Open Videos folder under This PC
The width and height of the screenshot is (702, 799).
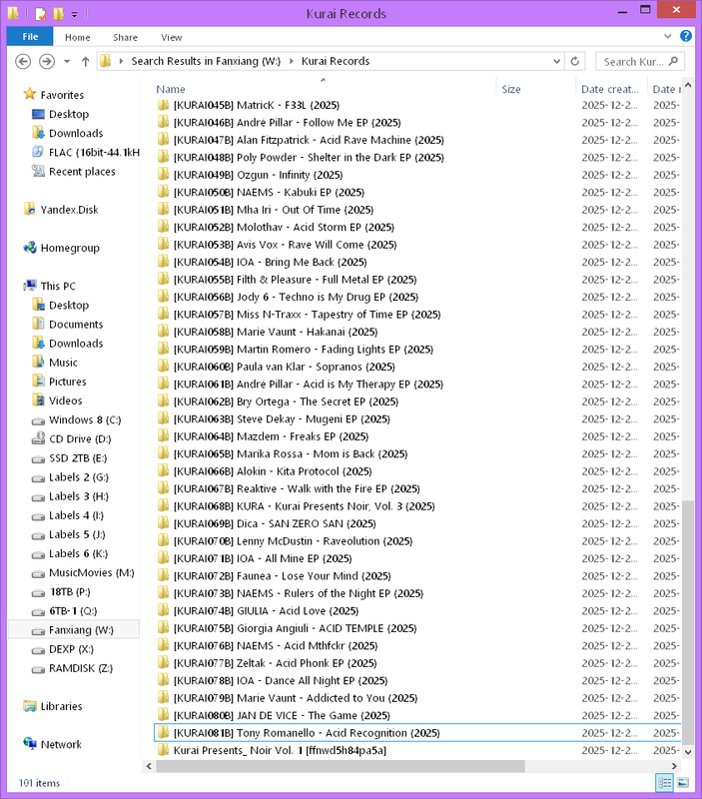coord(65,400)
